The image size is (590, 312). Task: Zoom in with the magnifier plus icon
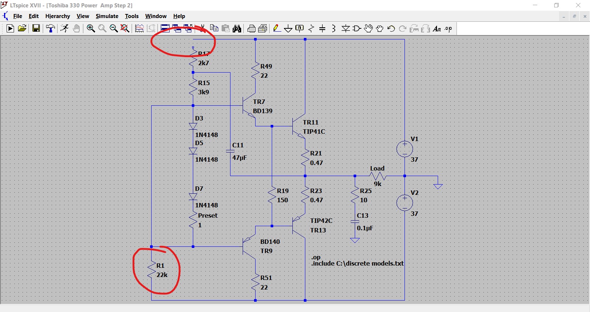click(91, 28)
